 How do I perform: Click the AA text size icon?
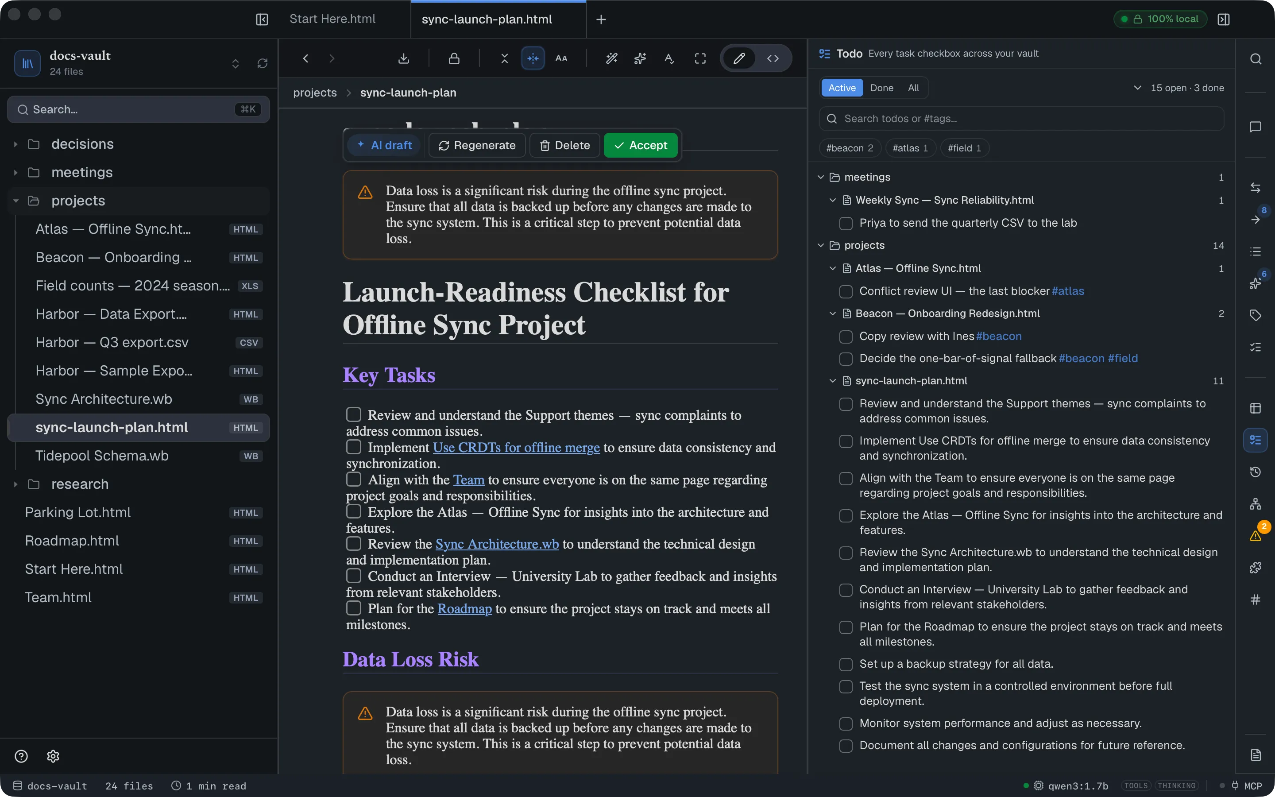tap(562, 58)
